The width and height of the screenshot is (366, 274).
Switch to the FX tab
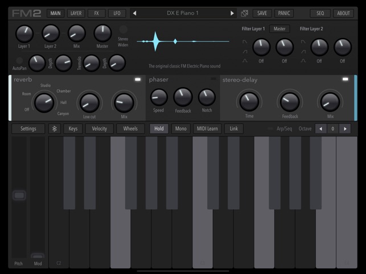(x=97, y=13)
